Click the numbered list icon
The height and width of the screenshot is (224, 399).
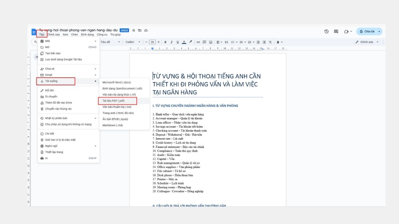pyautogui.click(x=249, y=42)
